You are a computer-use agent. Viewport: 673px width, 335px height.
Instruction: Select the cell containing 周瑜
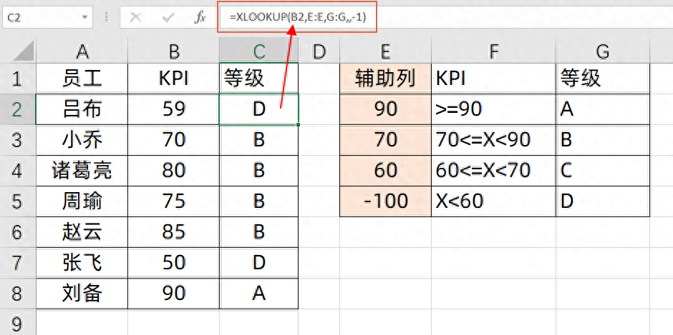(x=82, y=201)
